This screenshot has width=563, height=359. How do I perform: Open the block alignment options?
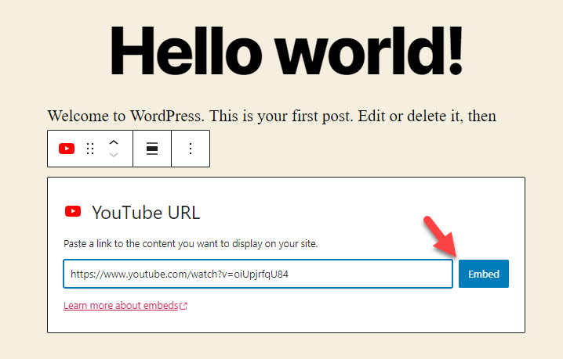152,149
